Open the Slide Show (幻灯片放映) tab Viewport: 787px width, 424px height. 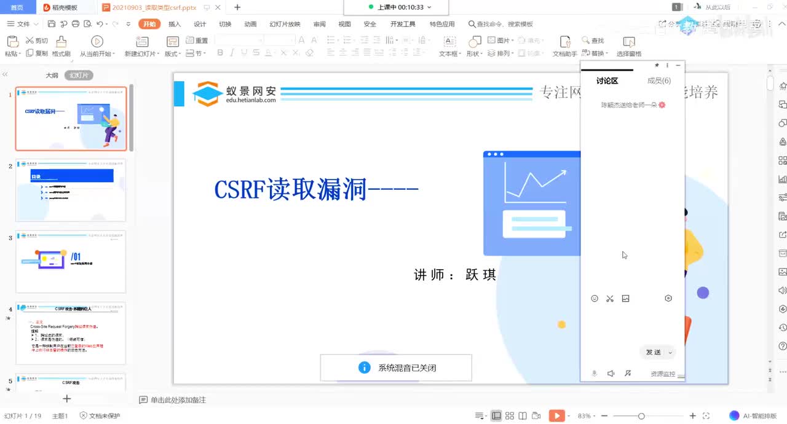click(285, 24)
